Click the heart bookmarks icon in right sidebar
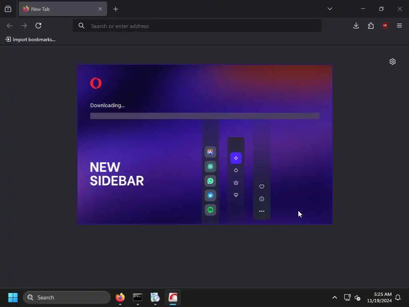 (x=262, y=186)
